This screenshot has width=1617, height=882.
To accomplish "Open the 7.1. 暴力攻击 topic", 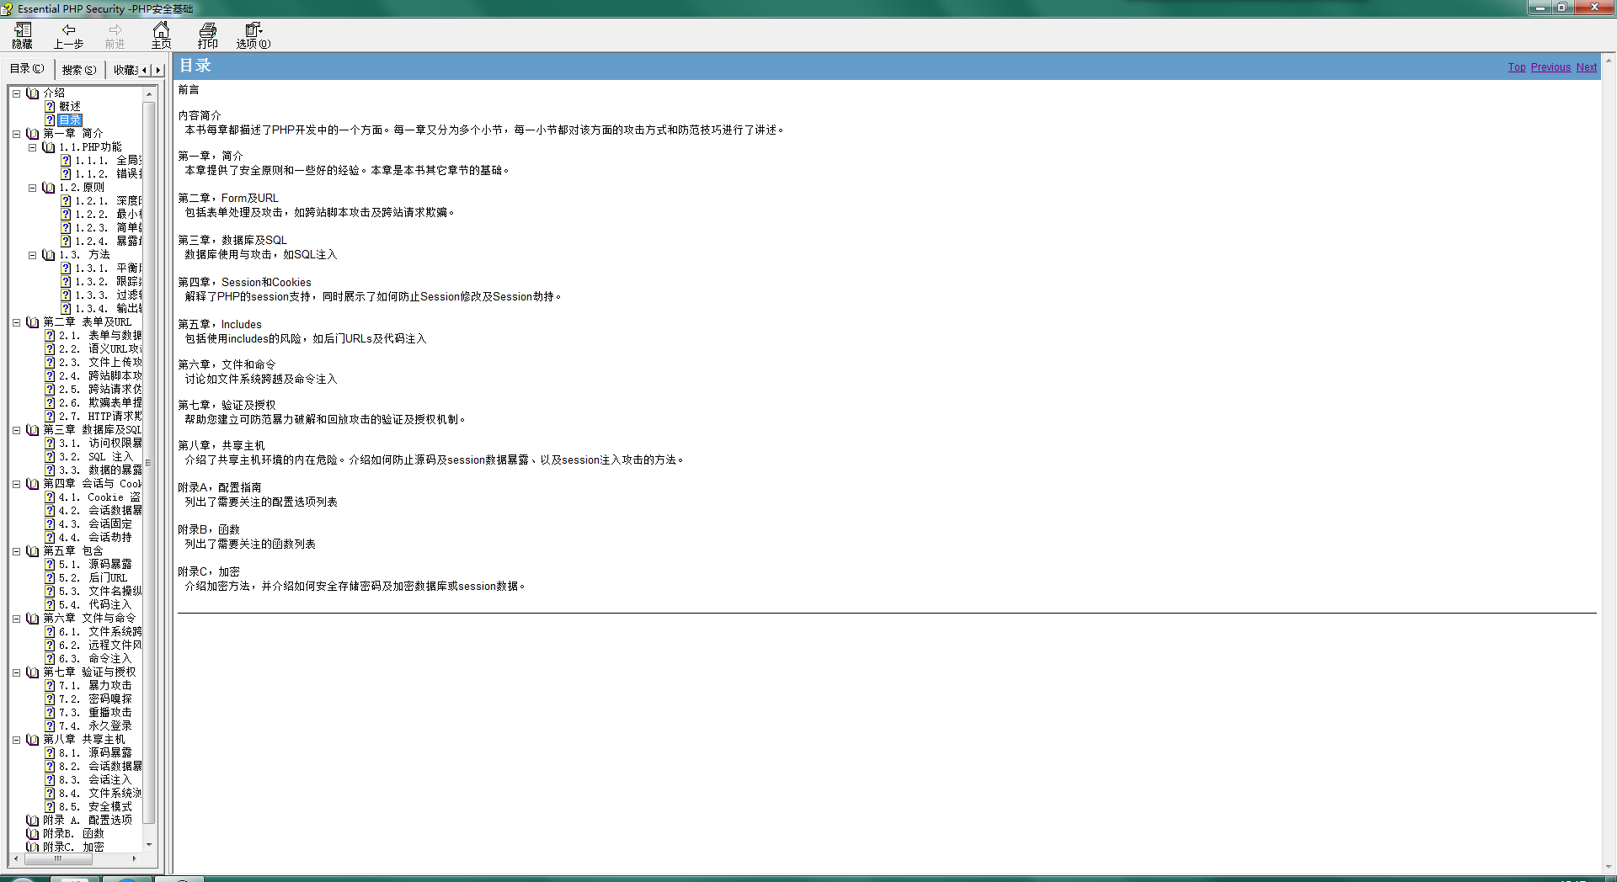I will [95, 686].
